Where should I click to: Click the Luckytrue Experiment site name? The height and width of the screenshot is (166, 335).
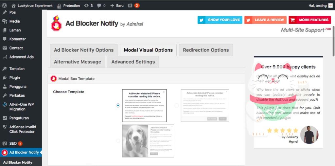tap(35, 6)
